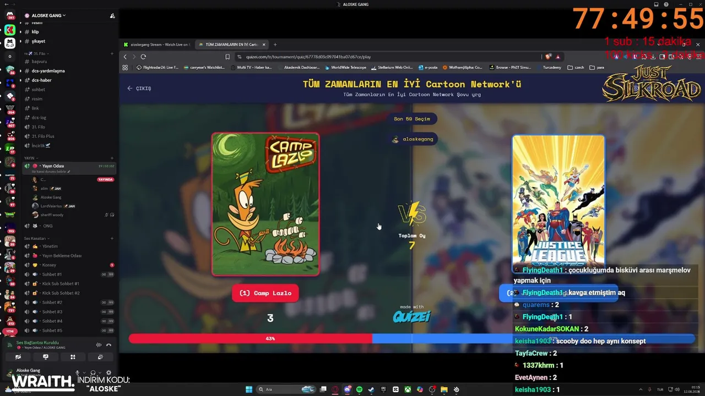Collapse the 31. Filo category

pos(36,54)
